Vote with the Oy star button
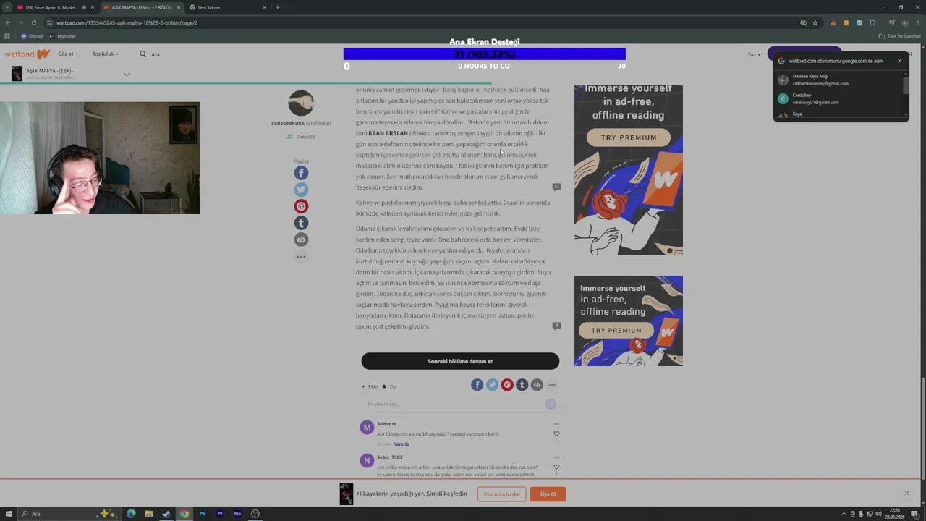 click(388, 386)
